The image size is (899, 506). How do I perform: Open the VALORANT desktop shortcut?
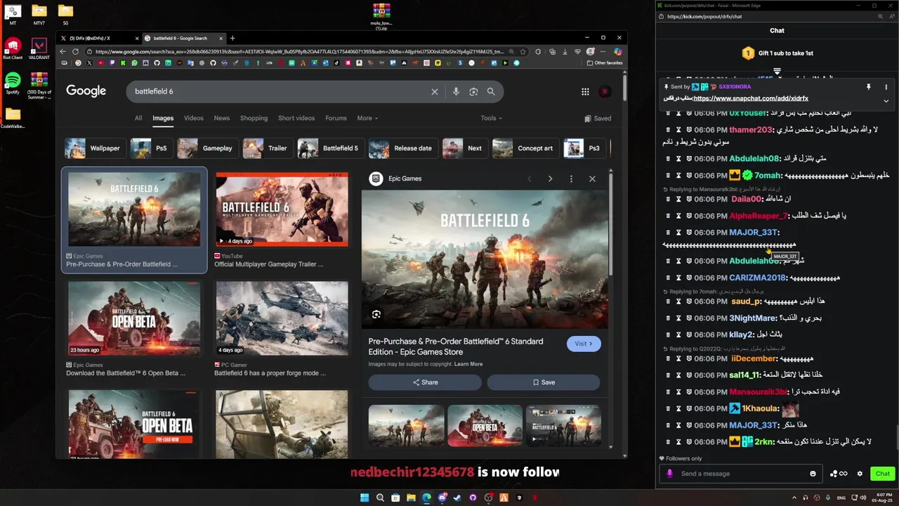(39, 48)
